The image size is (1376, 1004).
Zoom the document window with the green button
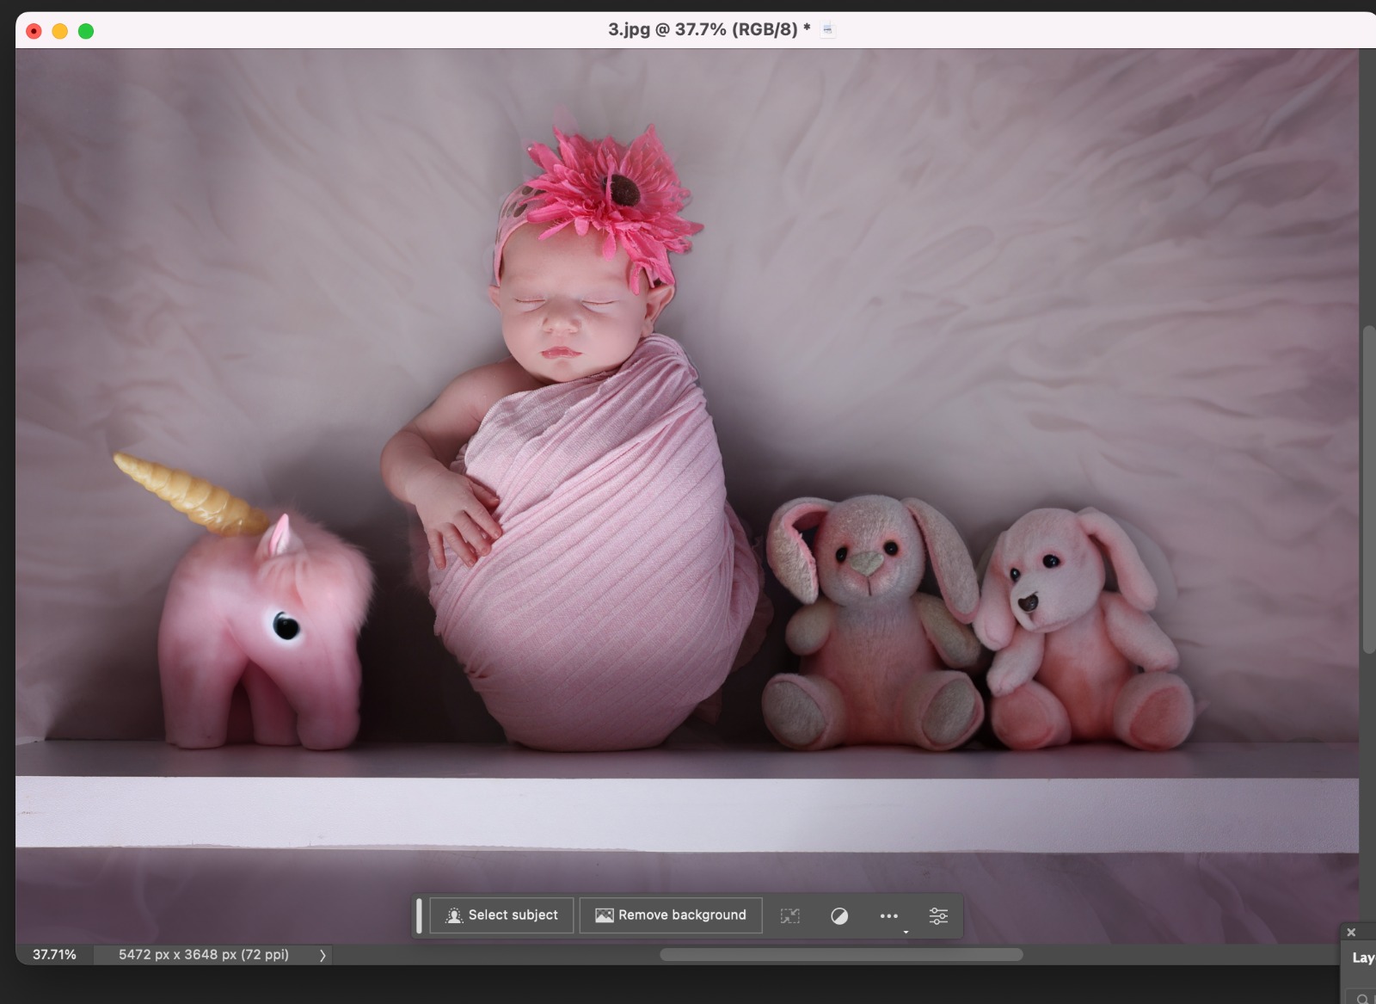click(x=86, y=31)
